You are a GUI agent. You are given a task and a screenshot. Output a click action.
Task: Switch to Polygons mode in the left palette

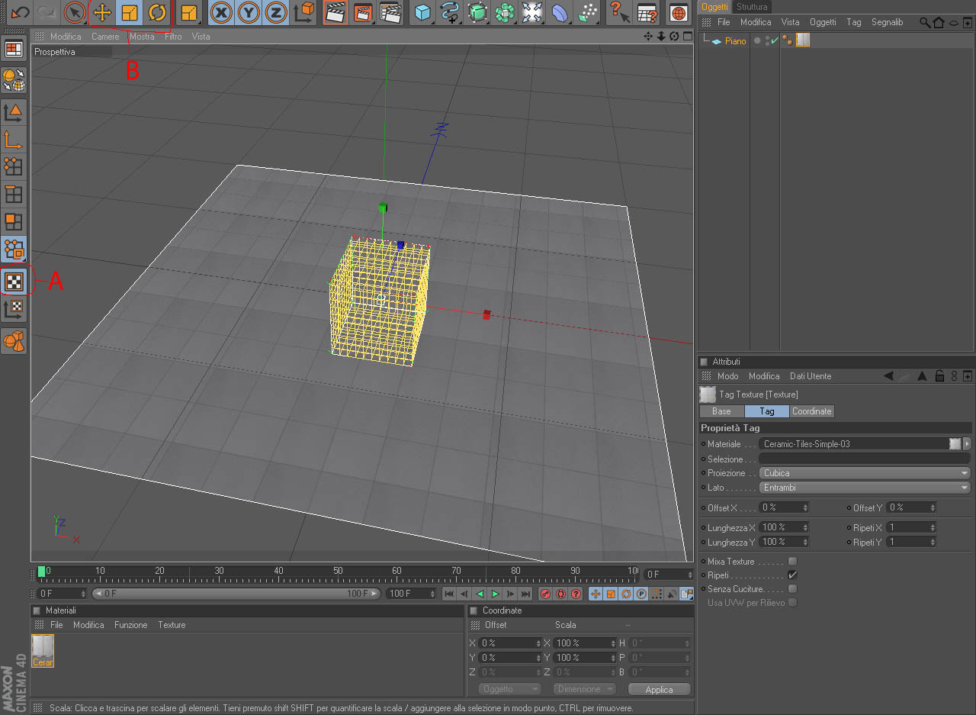tap(14, 222)
